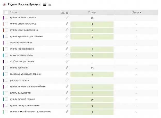This screenshot has width=161, height=118.
Task: Click position cell 10 for купить детский горшок
Action: pyautogui.click(x=92, y=99)
